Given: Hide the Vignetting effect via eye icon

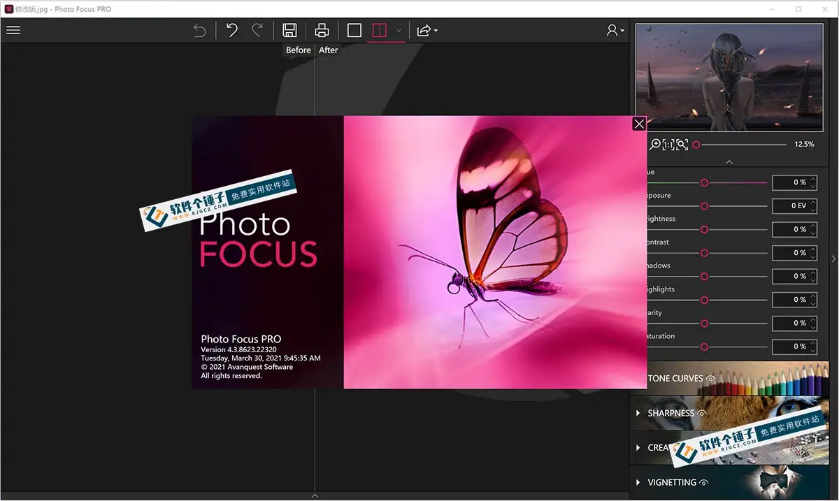Looking at the screenshot, I should coord(703,483).
